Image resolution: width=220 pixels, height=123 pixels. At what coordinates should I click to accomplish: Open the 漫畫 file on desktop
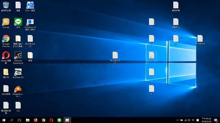18,6
